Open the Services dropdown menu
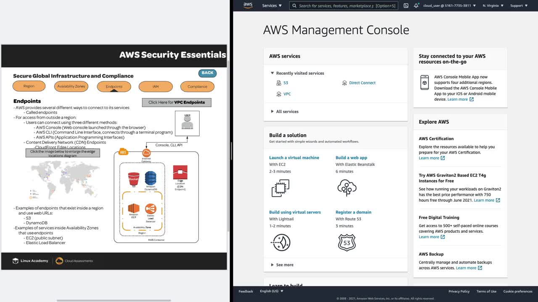This screenshot has height=302, width=538. point(272,6)
